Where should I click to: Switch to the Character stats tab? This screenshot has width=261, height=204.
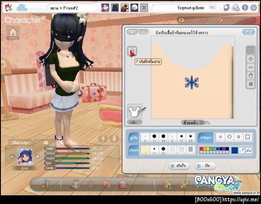(x=20, y=143)
